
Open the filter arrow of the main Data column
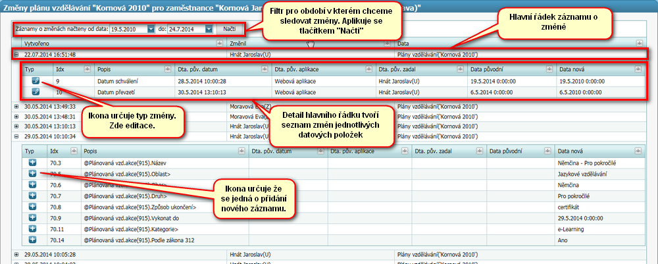point(639,43)
